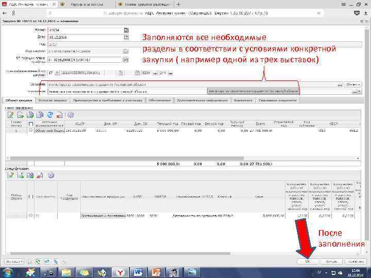
Task: Click the red delete icon in specification toolbar
Action: pos(40,176)
